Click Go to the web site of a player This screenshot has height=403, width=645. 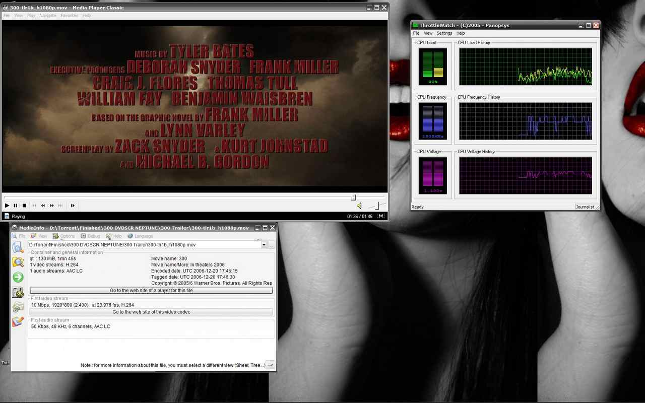tap(151, 291)
